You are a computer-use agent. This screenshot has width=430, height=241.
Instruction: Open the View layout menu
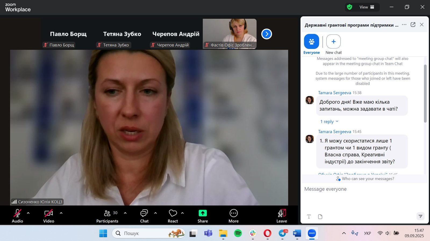coord(367,7)
